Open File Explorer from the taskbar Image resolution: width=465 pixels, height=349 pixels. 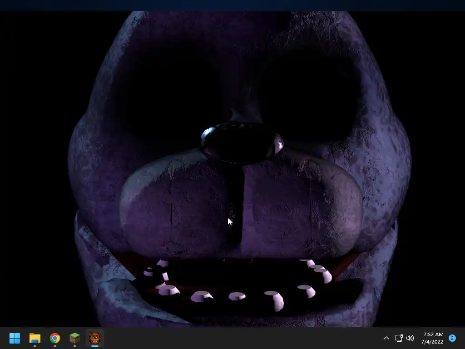35,338
